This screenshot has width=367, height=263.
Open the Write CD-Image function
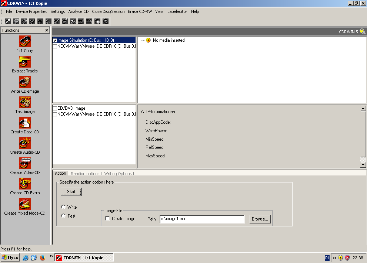(25, 82)
